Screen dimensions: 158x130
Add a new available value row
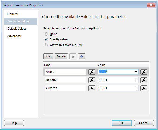coord(48,56)
